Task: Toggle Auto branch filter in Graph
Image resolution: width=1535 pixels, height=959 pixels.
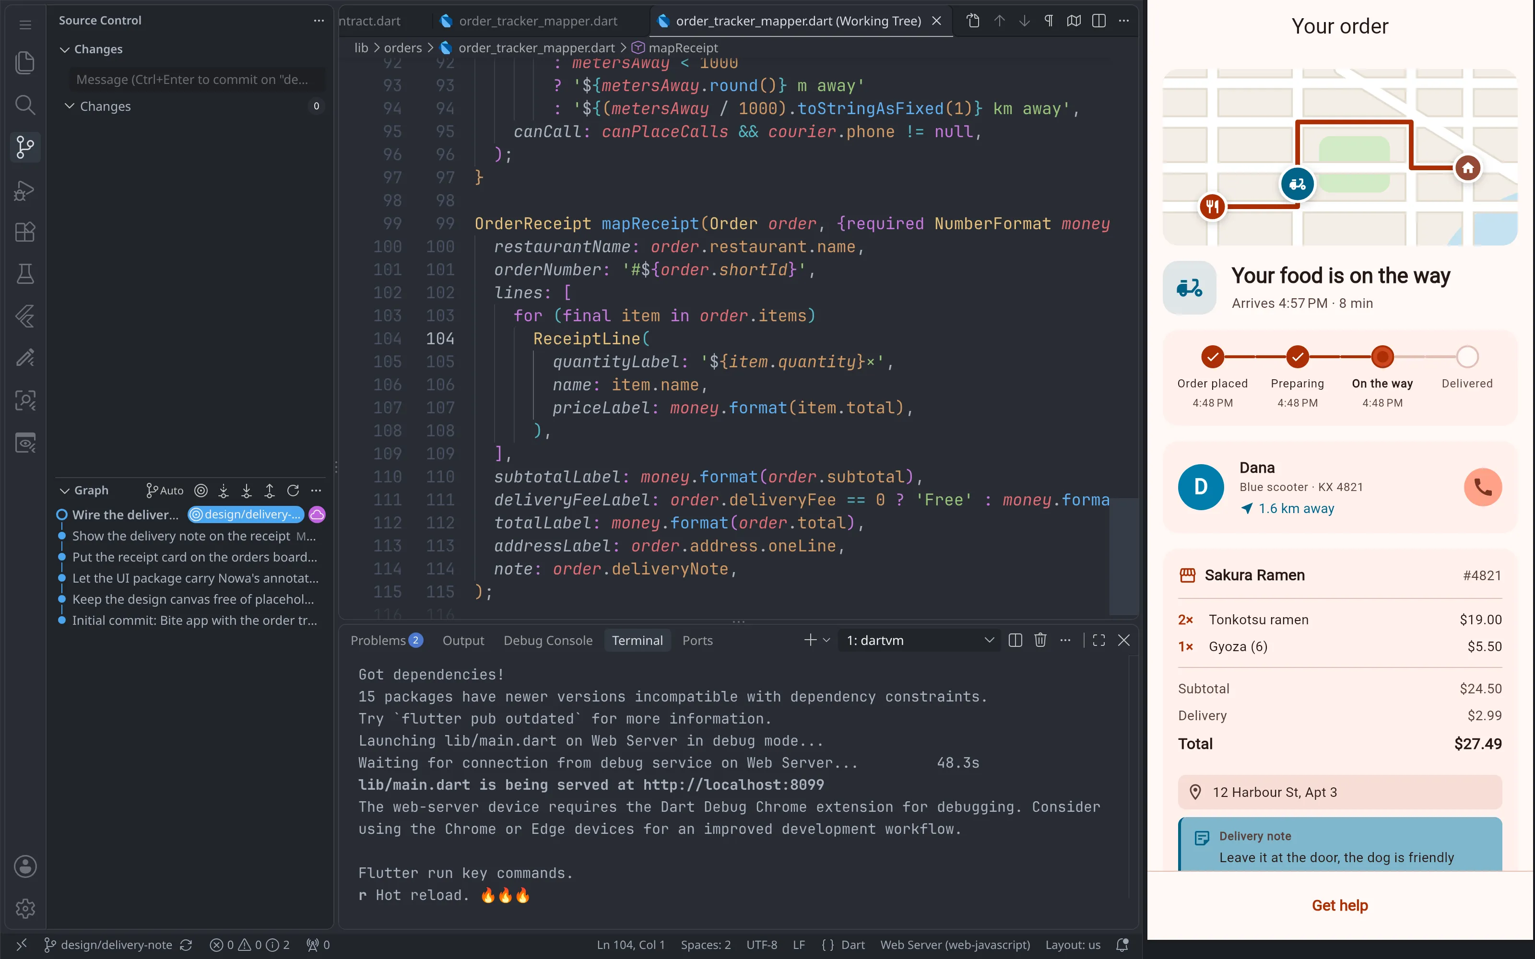Action: [x=165, y=490]
